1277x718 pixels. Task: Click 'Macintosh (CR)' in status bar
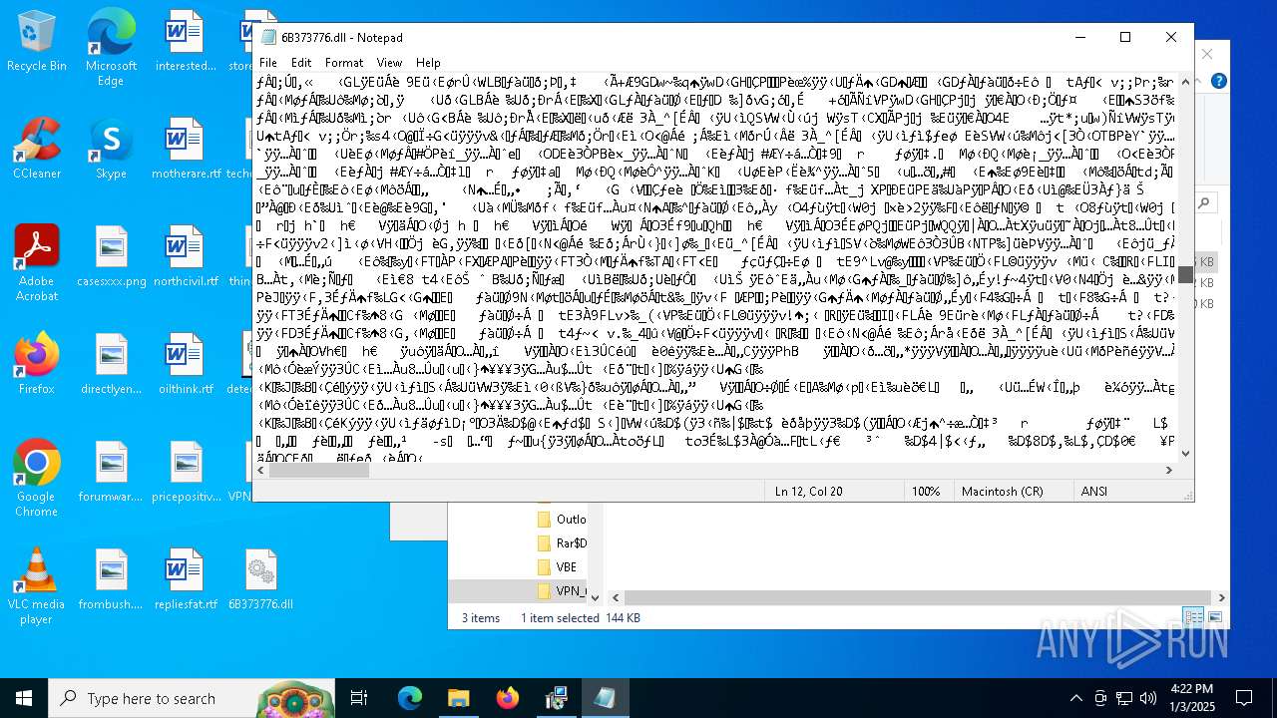click(x=1002, y=491)
